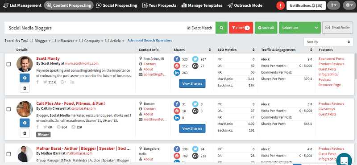Expand the Article tag dropdown arrow
Image resolution: width=357 pixels, height=165 pixels.
point(123,41)
